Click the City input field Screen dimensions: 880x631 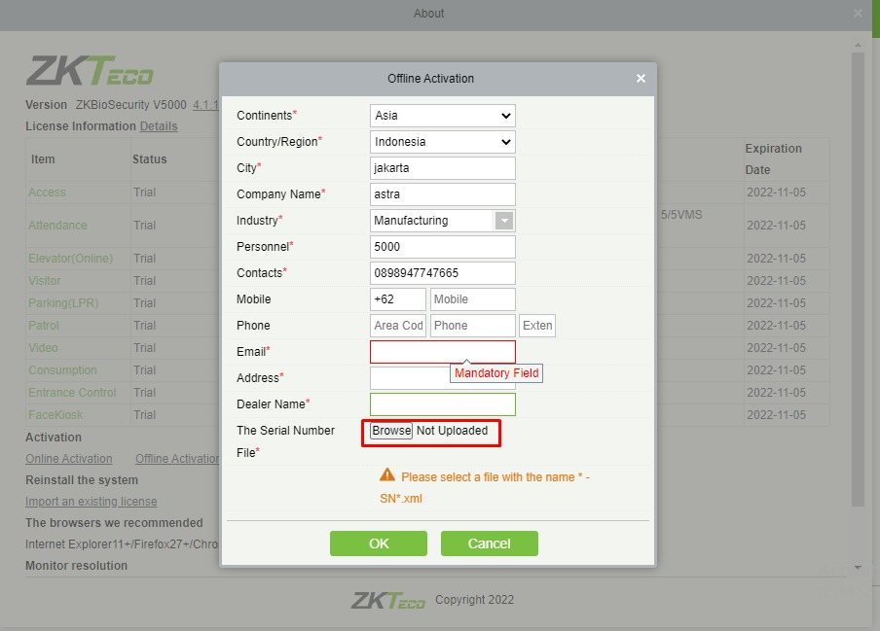(442, 168)
